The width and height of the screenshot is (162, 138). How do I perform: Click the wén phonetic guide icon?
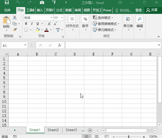pyautogui.click(x=58, y=30)
